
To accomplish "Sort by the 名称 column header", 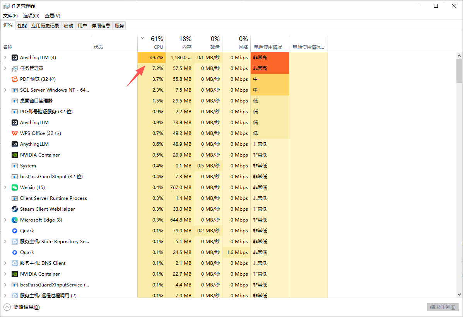I will 46,43.
